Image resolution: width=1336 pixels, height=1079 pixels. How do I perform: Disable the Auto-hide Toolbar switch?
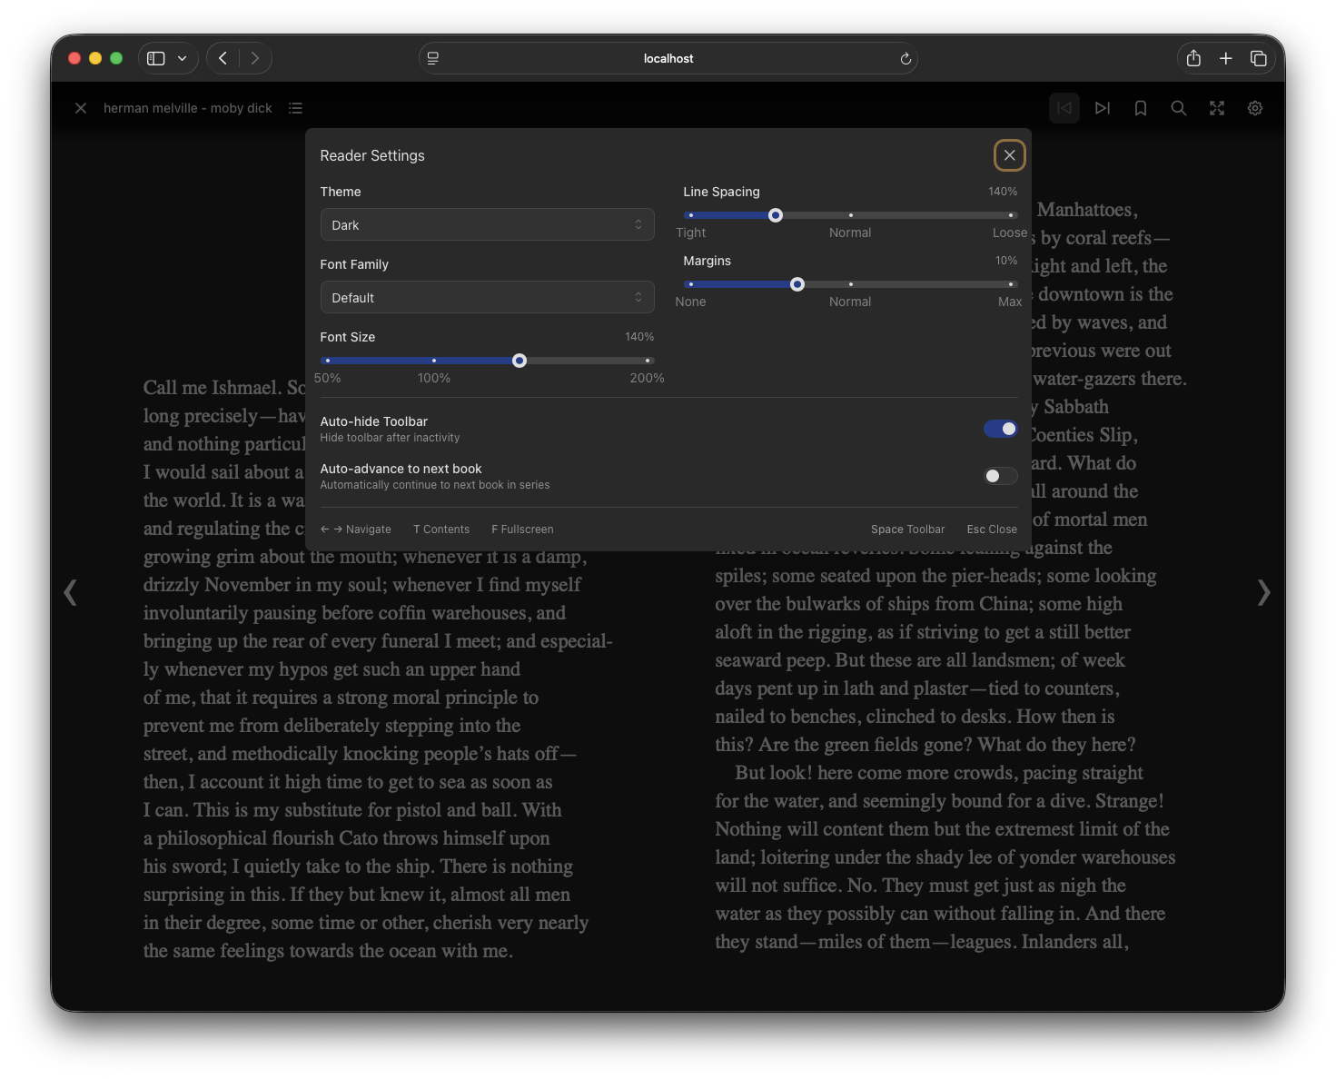pos(1000,428)
